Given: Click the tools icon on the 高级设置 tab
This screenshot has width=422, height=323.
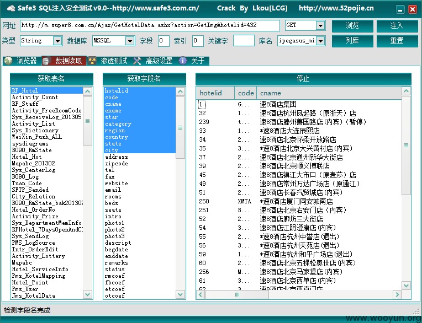Looking at the screenshot, I should coord(137,61).
